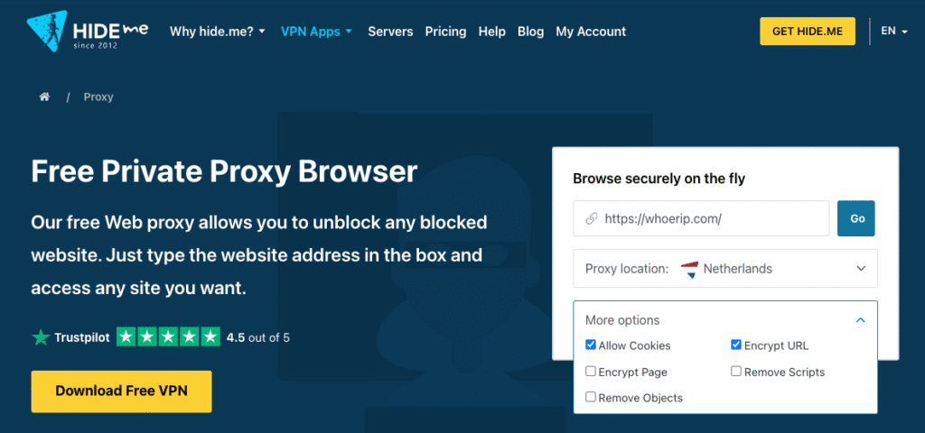Collapse the More options section
925x433 pixels.
click(x=725, y=320)
